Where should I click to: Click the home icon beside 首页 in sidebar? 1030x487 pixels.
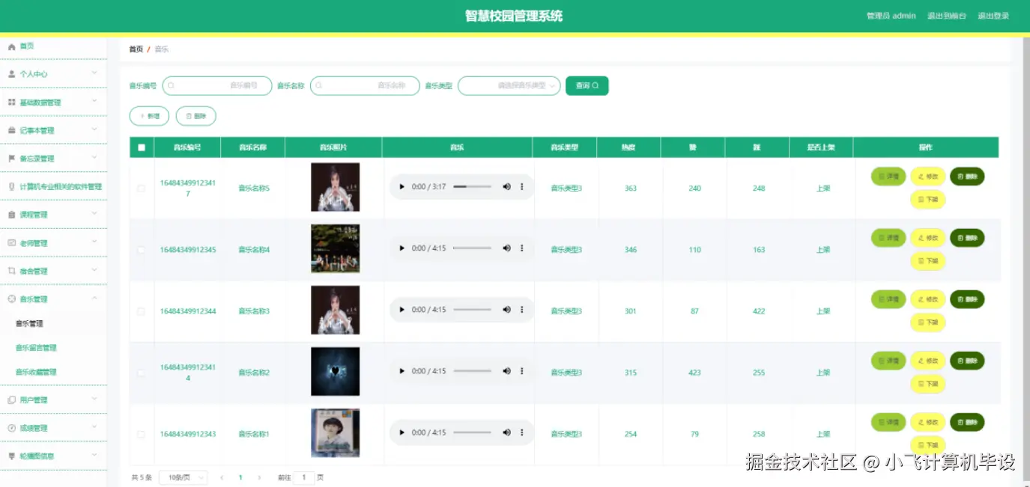click(11, 46)
